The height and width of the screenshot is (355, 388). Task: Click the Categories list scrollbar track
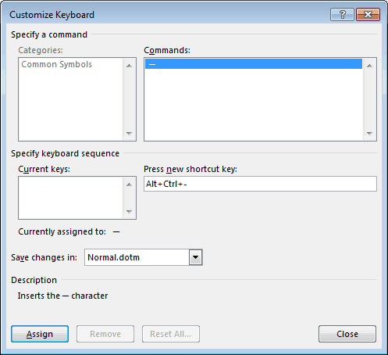click(129, 99)
